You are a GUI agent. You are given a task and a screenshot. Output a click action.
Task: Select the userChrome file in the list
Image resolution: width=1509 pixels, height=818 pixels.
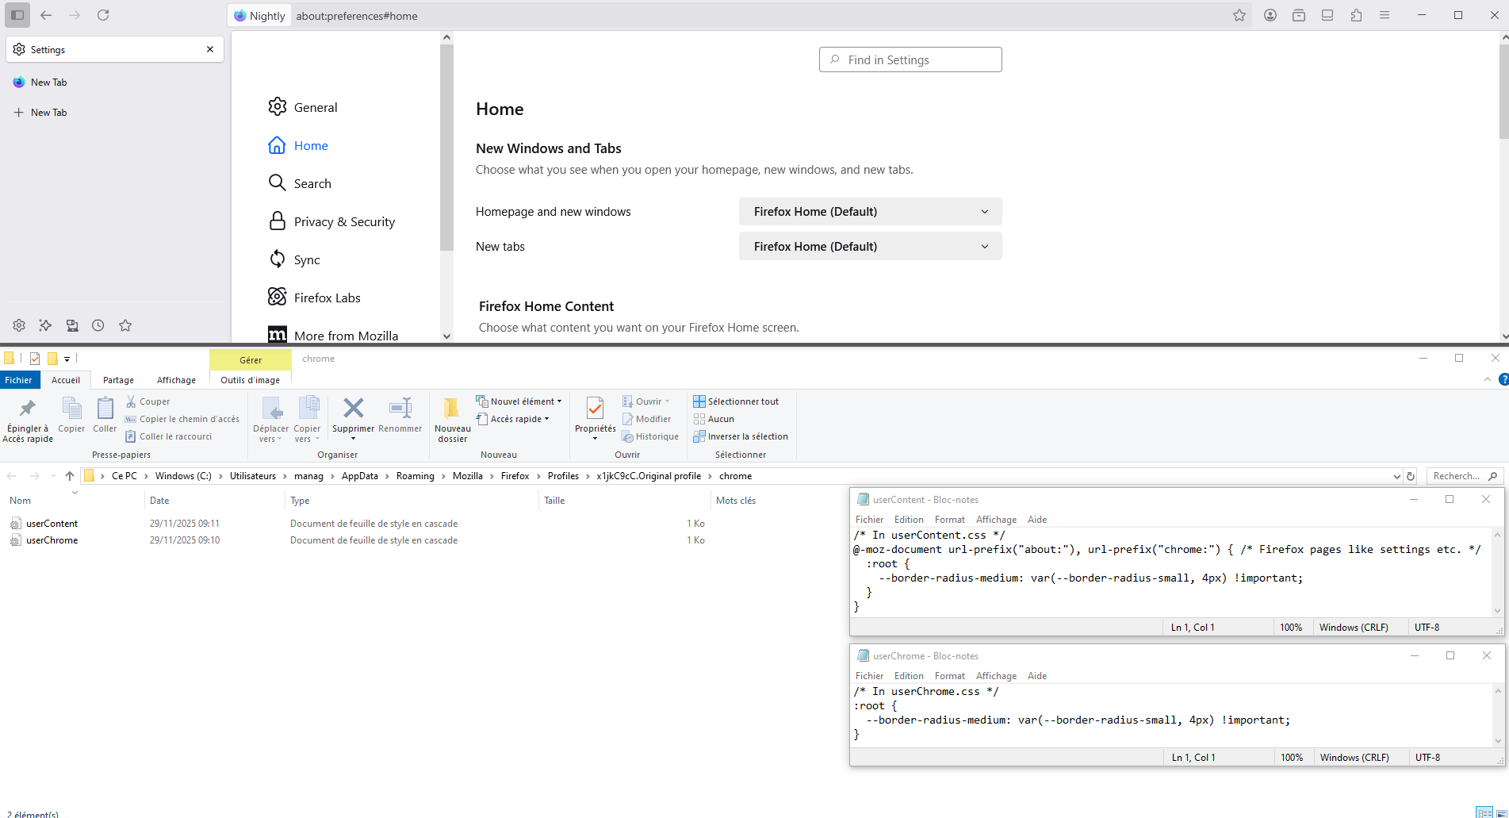click(x=52, y=540)
